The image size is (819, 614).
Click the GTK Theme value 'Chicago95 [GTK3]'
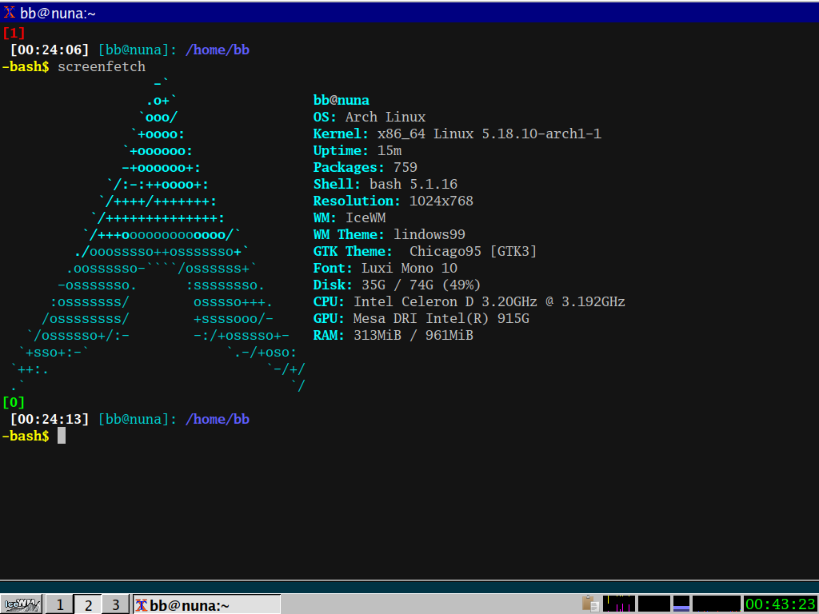[x=473, y=251]
